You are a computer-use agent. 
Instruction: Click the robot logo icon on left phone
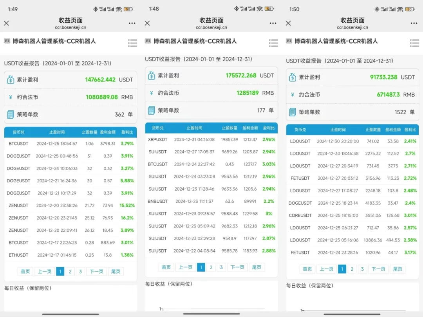pyautogui.click(x=7, y=41)
